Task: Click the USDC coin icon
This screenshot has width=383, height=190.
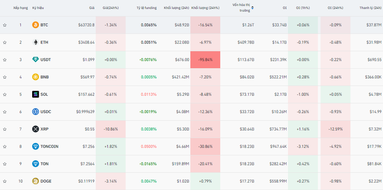Action: (x=35, y=112)
